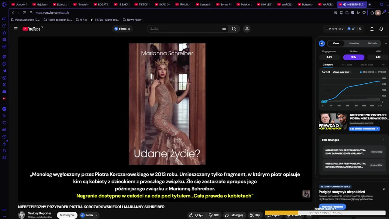Like the video (2,2 tys.)
This screenshot has height=219, width=389.
(x=196, y=215)
